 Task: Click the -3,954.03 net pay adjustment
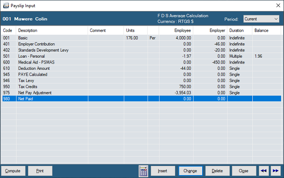(x=183, y=93)
